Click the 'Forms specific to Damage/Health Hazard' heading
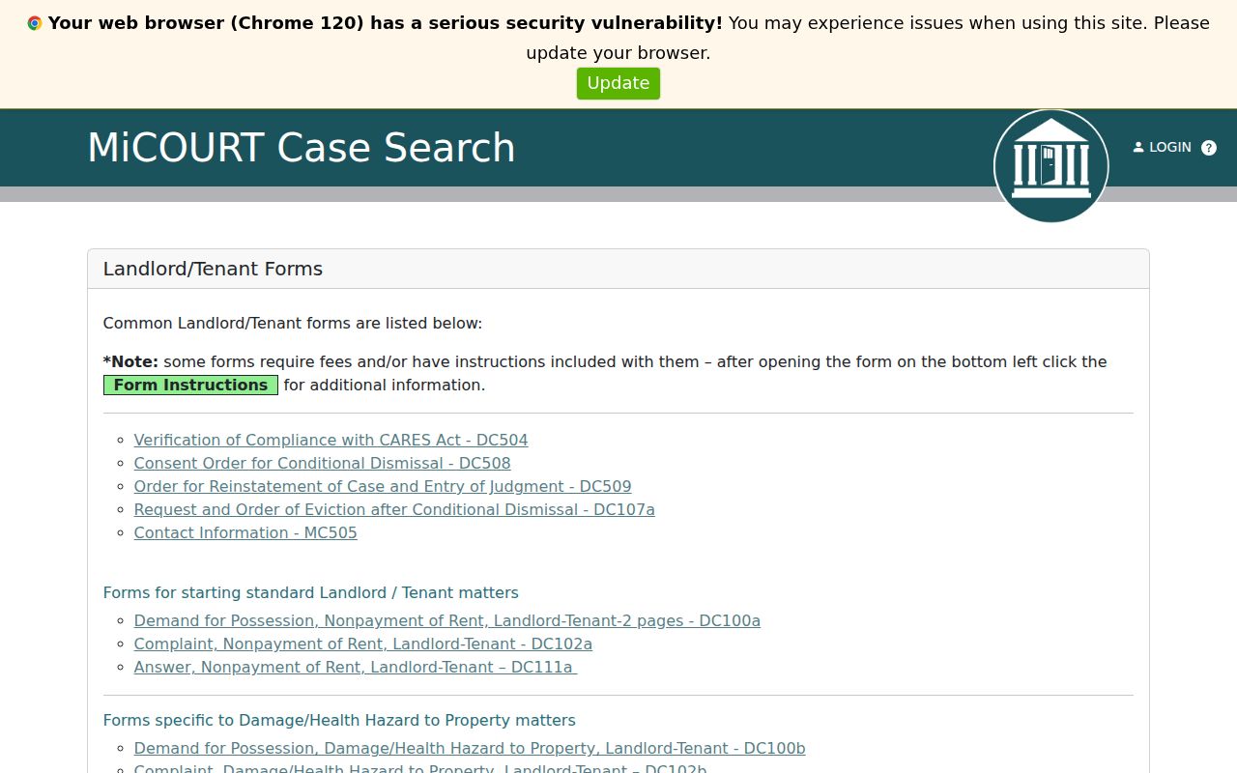1237x773 pixels. tap(339, 720)
